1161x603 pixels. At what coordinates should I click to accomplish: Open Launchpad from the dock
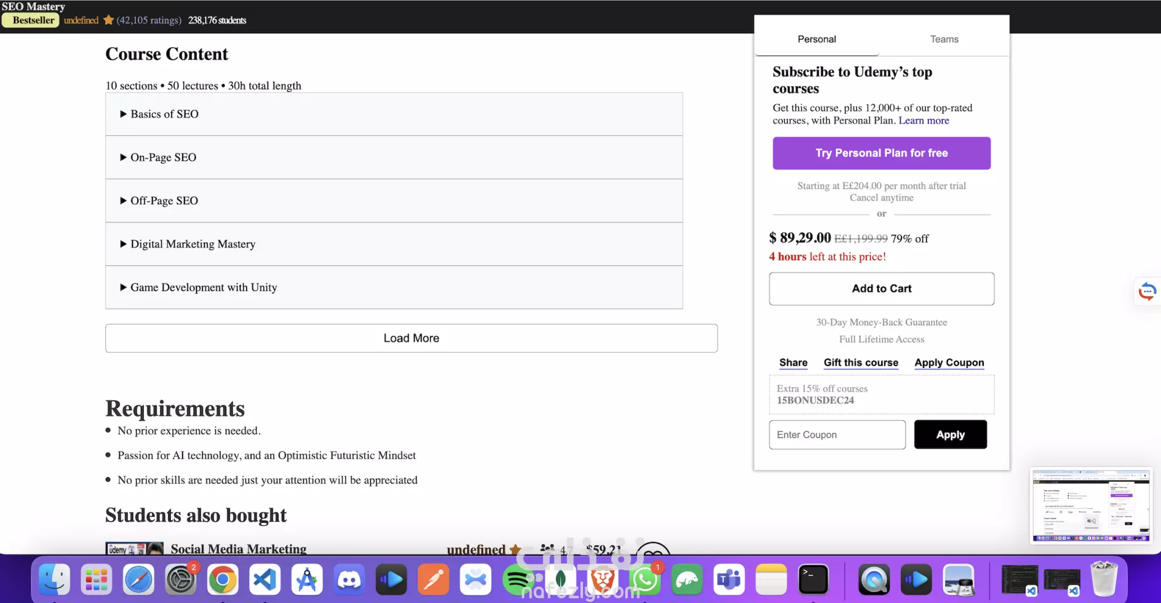[x=97, y=579]
